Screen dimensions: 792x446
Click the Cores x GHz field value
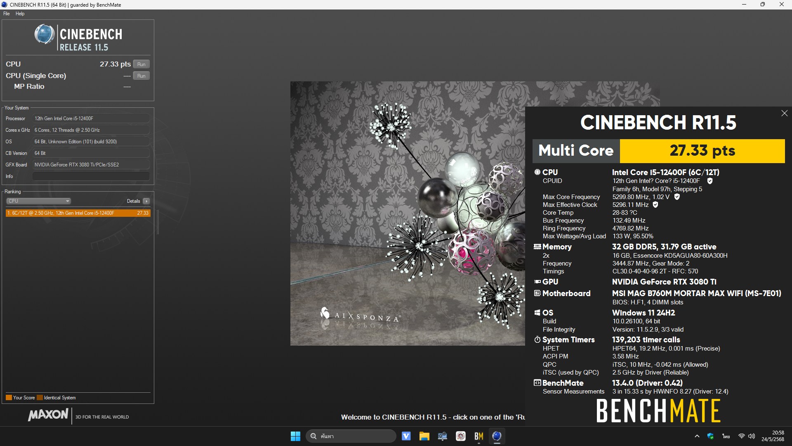tap(91, 130)
